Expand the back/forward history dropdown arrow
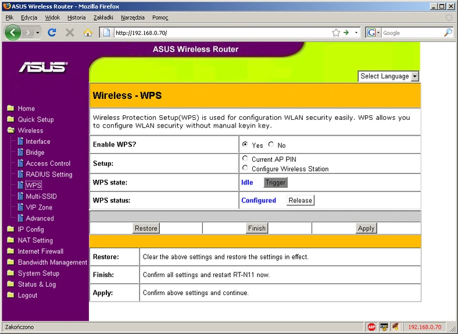This screenshot has width=458, height=334. 38,33
